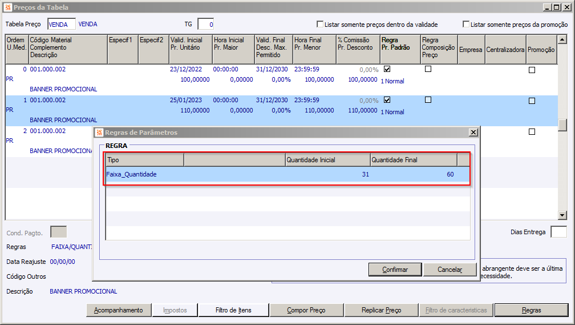Open the Regras button at bottom right

point(531,310)
